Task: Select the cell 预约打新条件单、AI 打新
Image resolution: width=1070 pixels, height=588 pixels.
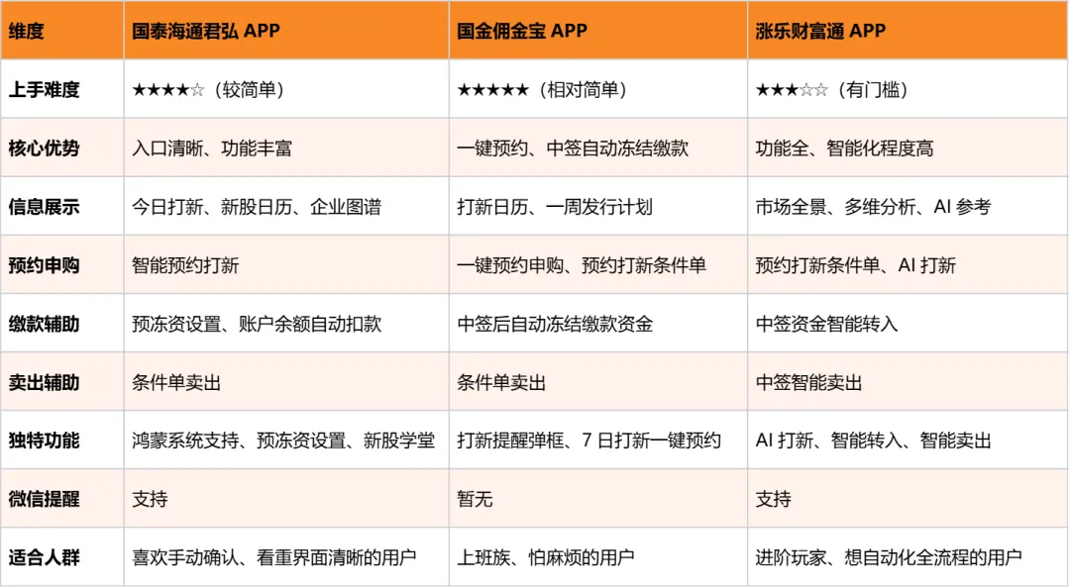Action: coord(908,264)
